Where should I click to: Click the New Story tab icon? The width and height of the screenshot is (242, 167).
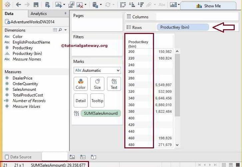(x=93, y=157)
